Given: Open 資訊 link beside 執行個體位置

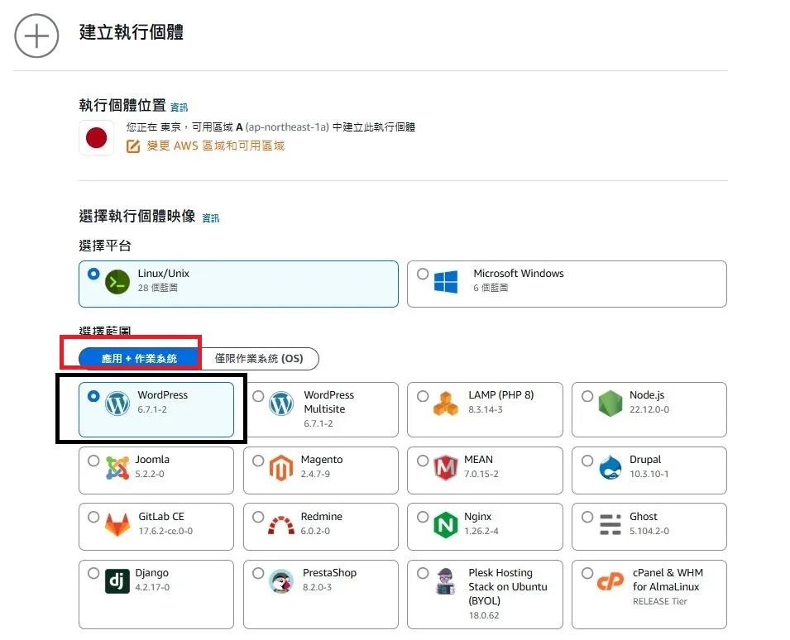Looking at the screenshot, I should coord(179,107).
